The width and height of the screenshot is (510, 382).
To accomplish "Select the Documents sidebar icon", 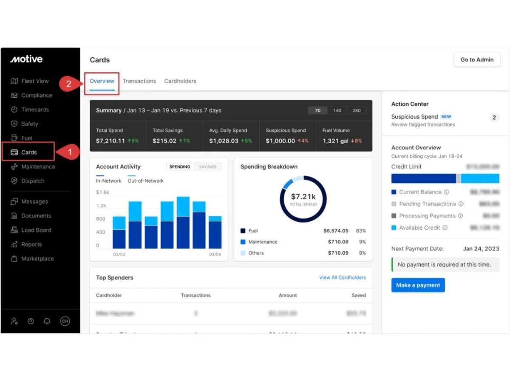I will 14,216.
